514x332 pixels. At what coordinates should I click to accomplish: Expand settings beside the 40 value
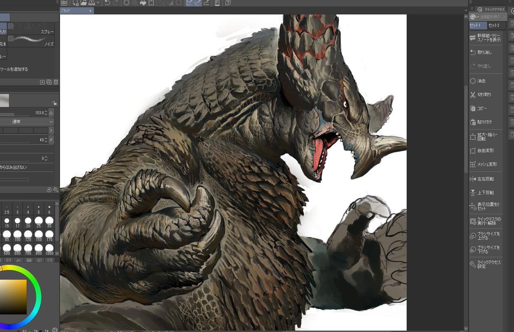pyautogui.click(x=51, y=140)
